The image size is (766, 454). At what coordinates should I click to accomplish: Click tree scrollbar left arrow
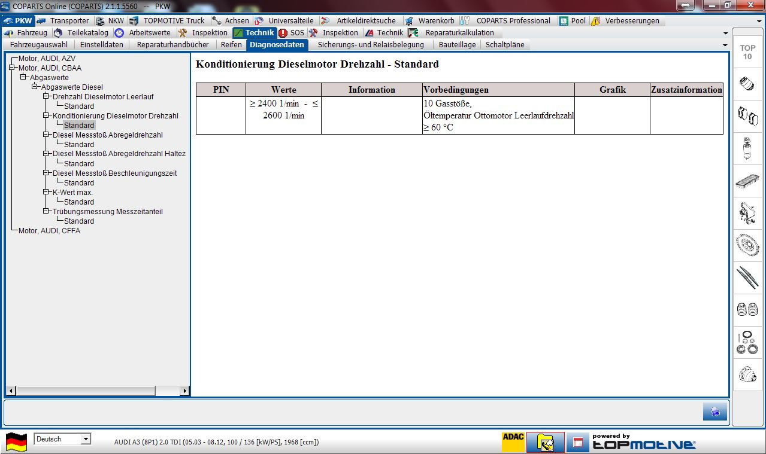[11, 391]
